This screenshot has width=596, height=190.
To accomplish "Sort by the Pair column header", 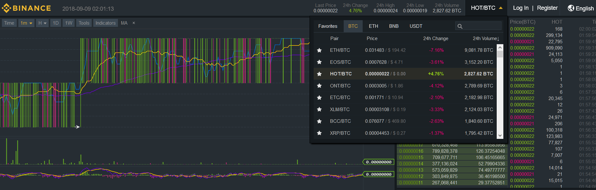I will click(x=334, y=39).
